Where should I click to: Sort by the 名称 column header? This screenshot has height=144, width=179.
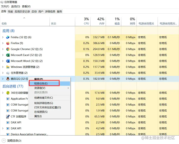tap(25, 21)
